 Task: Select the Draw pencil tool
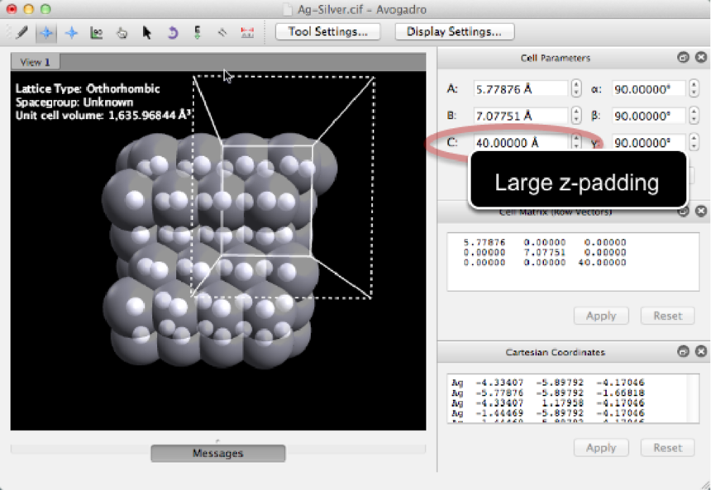(21, 32)
